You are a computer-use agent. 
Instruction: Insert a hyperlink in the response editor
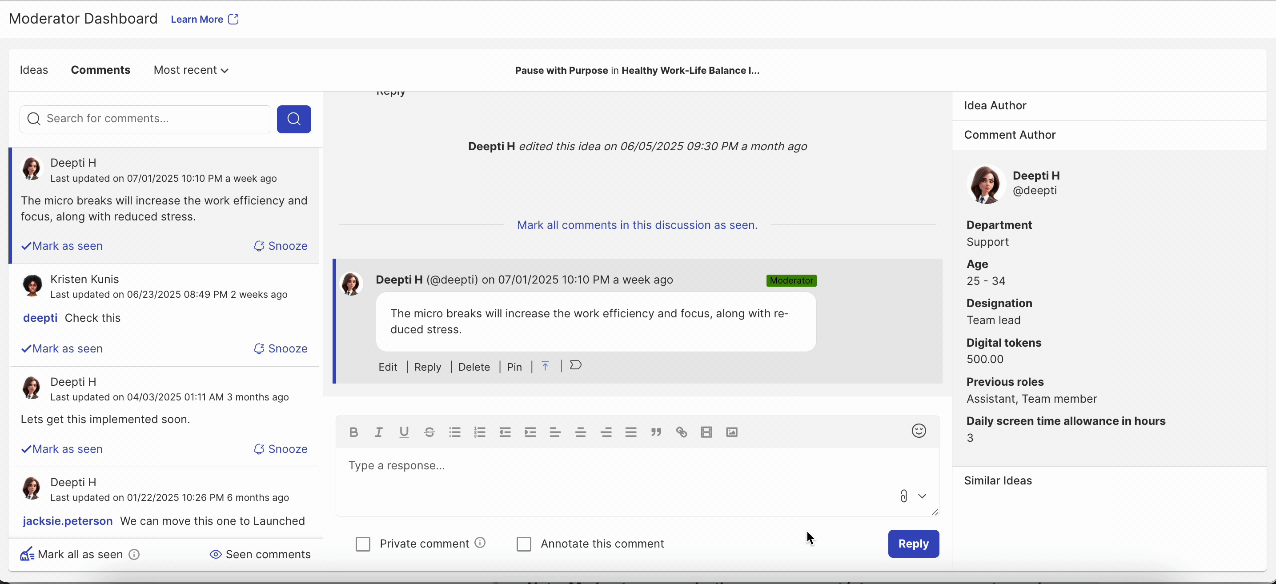682,432
